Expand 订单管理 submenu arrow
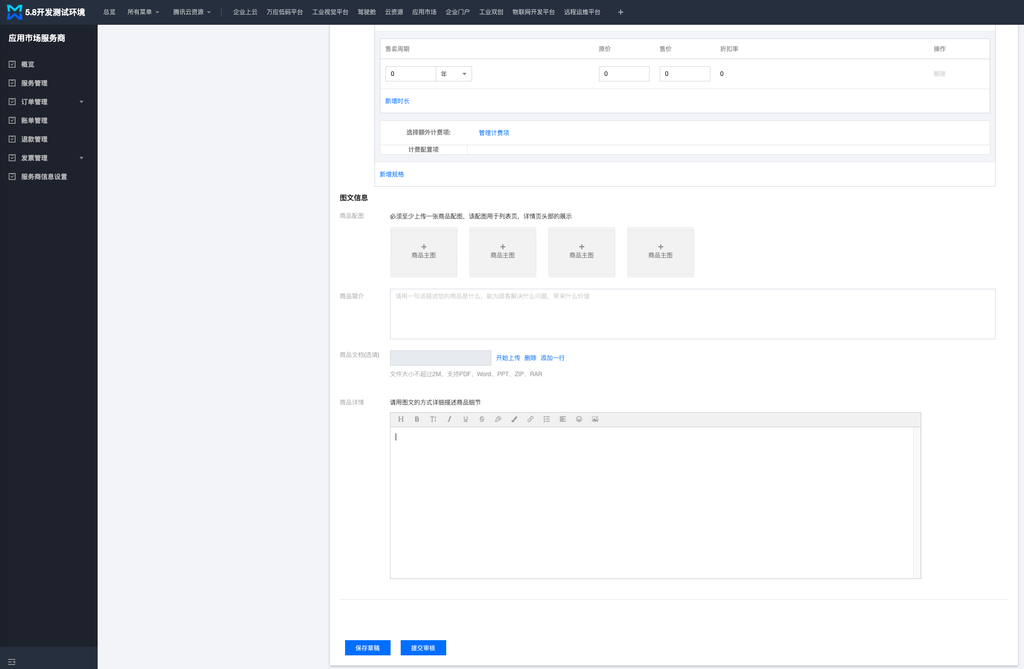This screenshot has height=669, width=1024. tap(81, 102)
